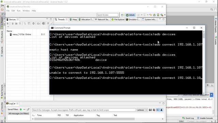Open the Help menu in Android Device Monitor
The width and height of the screenshot is (218, 123).
[34, 11]
